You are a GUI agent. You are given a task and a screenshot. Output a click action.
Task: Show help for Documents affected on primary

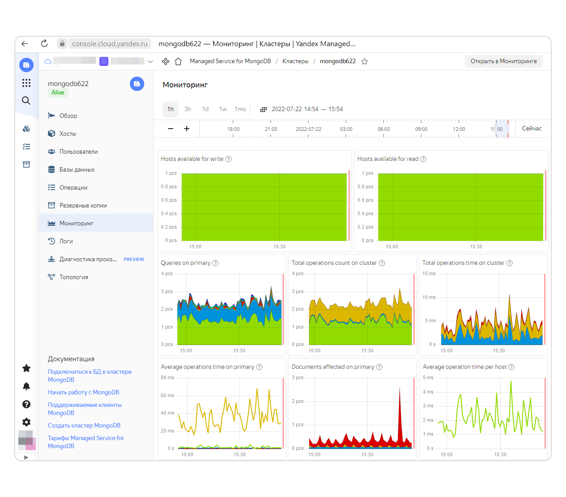click(379, 367)
